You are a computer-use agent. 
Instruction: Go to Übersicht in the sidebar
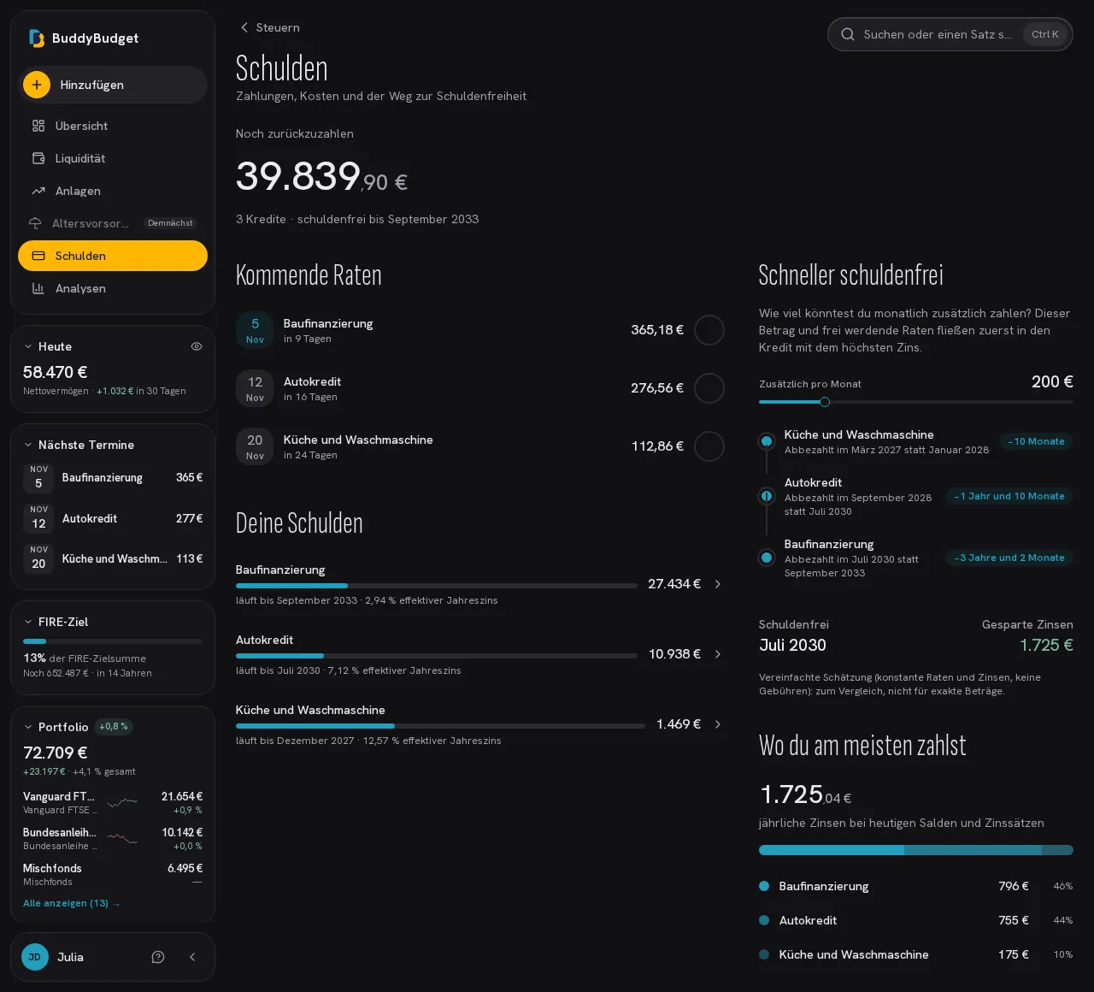click(113, 126)
